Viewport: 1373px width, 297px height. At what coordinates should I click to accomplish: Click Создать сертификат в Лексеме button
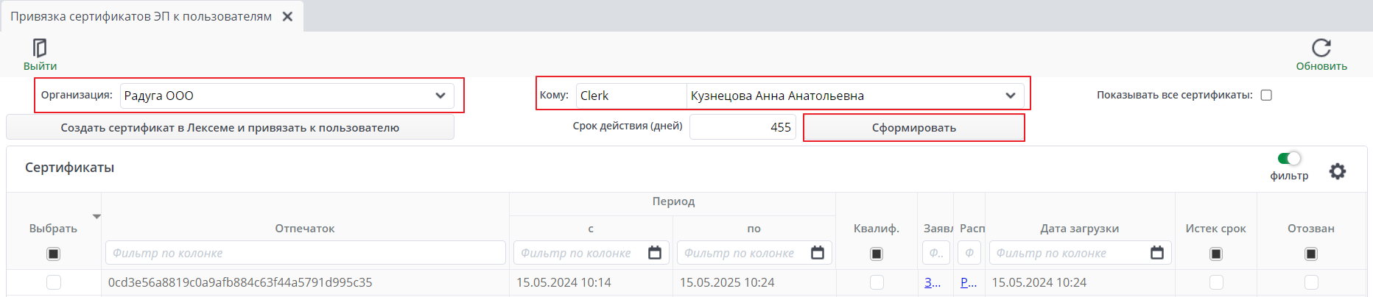[230, 127]
